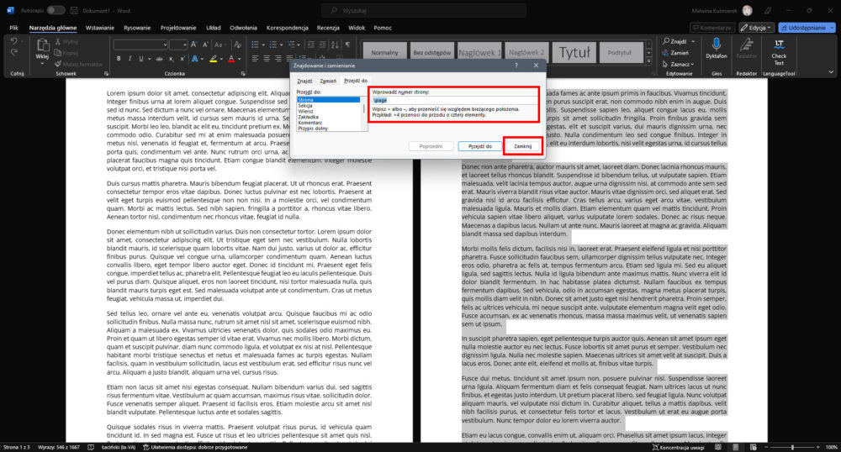Apply the Normalny style
Screen dimensions: 841x452
point(384,52)
